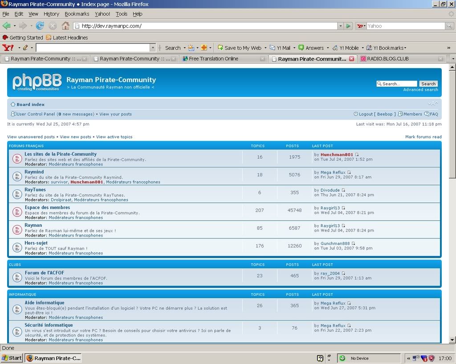Open Advanced search link

[x=420, y=90]
